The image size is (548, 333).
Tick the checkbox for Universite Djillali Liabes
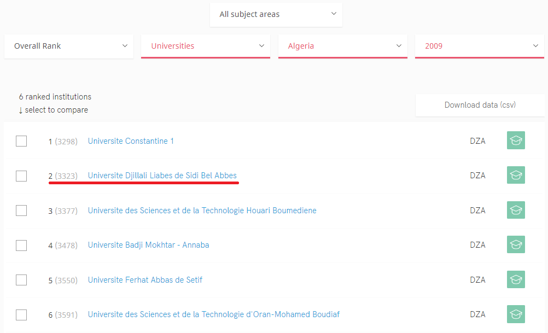tap(21, 176)
